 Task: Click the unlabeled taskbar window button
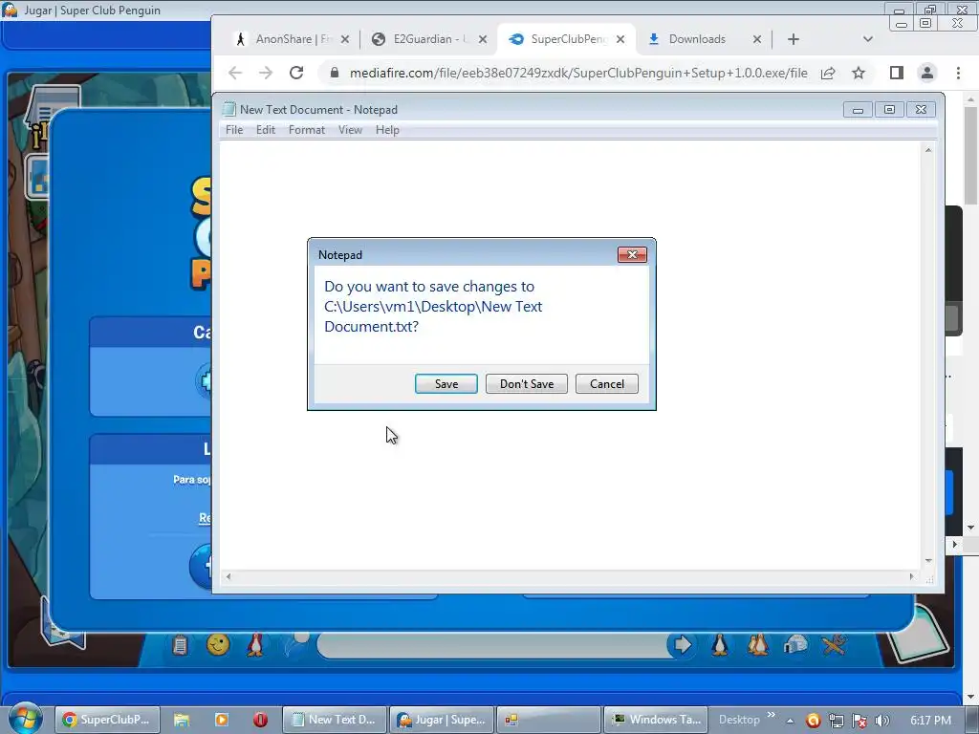click(549, 720)
